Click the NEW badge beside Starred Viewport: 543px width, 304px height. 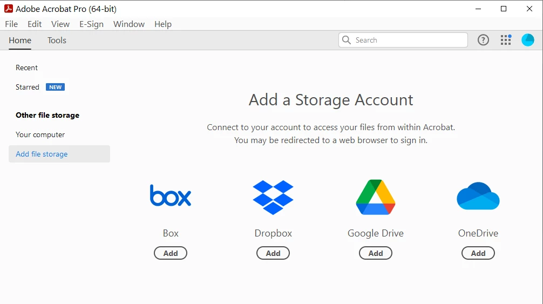[56, 87]
